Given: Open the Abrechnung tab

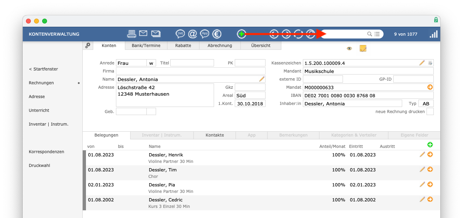Looking at the screenshot, I should click(220, 45).
